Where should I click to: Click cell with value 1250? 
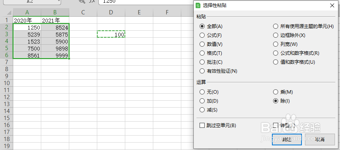click(27, 28)
